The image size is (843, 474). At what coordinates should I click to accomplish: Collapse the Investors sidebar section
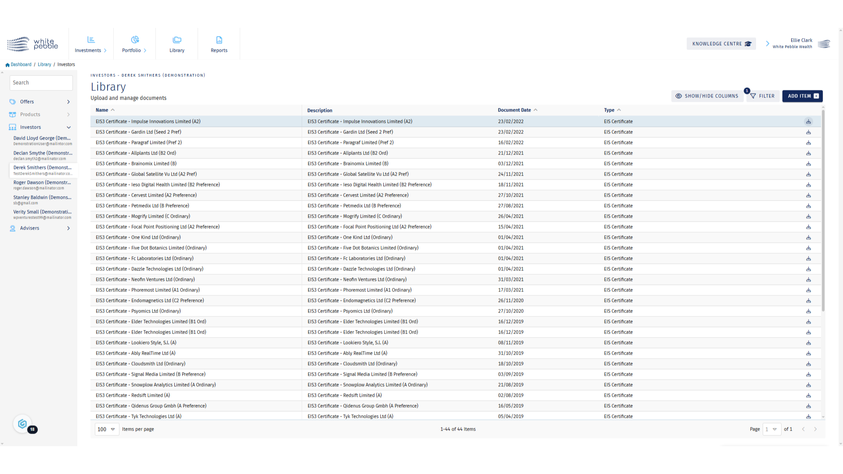click(68, 127)
